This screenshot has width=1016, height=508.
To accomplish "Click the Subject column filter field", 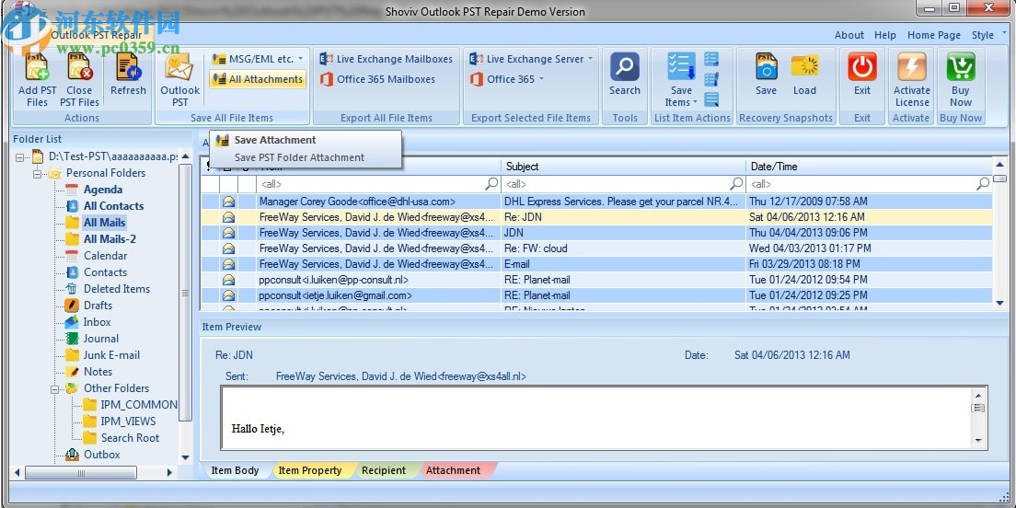I will coord(617,184).
